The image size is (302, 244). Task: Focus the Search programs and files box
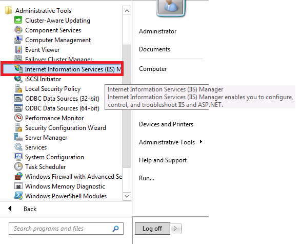[66, 229]
